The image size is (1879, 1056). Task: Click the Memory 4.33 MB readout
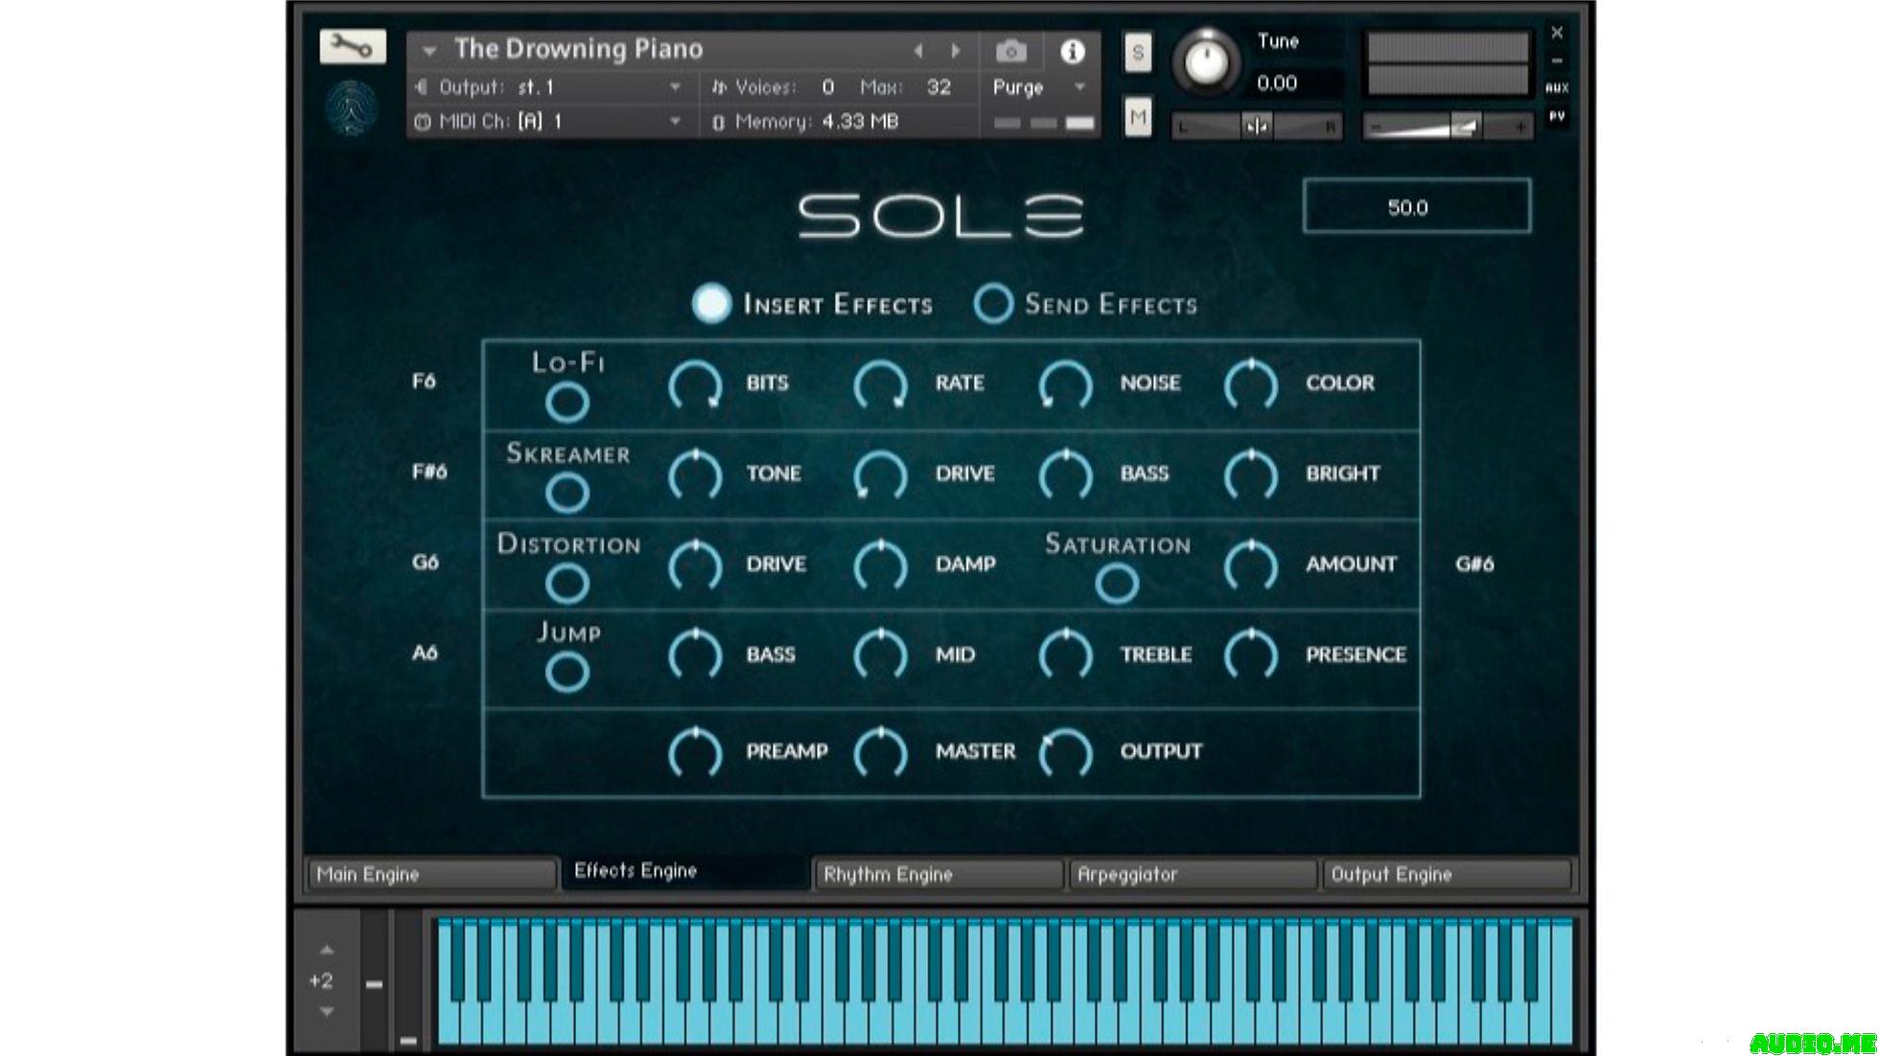805,122
